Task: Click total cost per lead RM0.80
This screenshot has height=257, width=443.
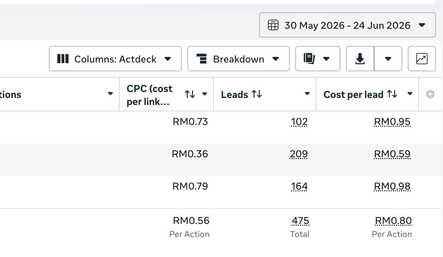Action: [393, 221]
